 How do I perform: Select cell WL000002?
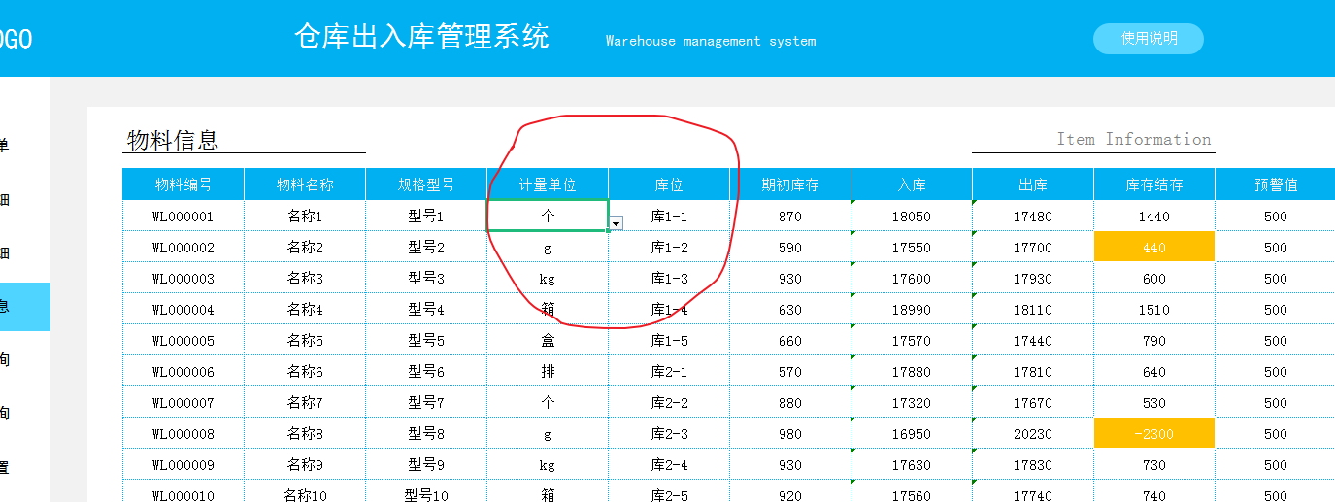(184, 248)
